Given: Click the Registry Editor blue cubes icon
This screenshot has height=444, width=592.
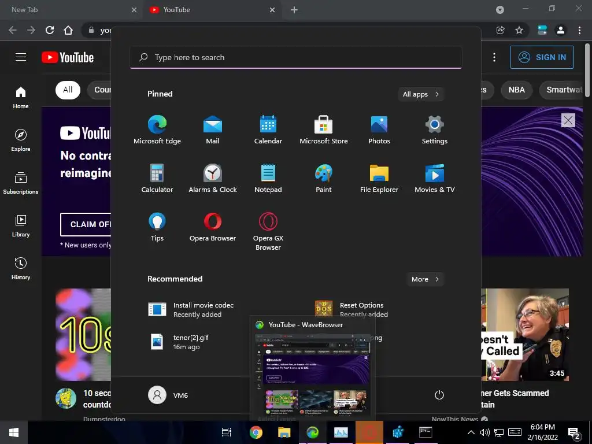Looking at the screenshot, I should [x=398, y=432].
